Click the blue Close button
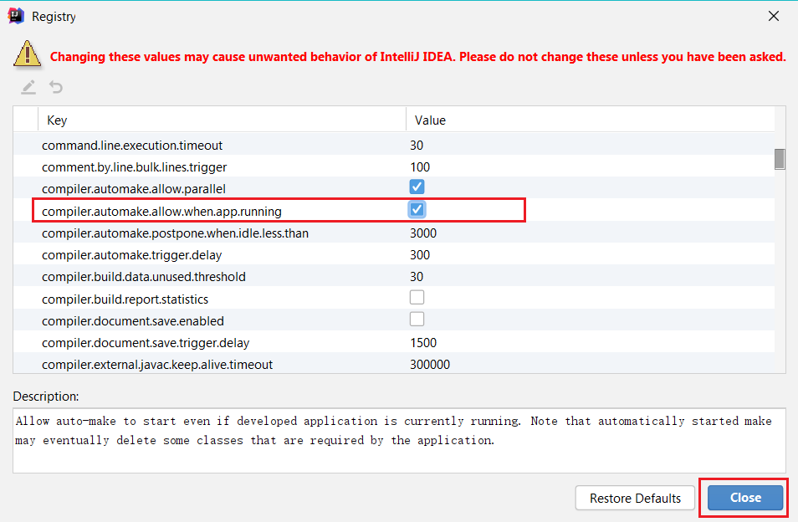The image size is (798, 522). [745, 498]
